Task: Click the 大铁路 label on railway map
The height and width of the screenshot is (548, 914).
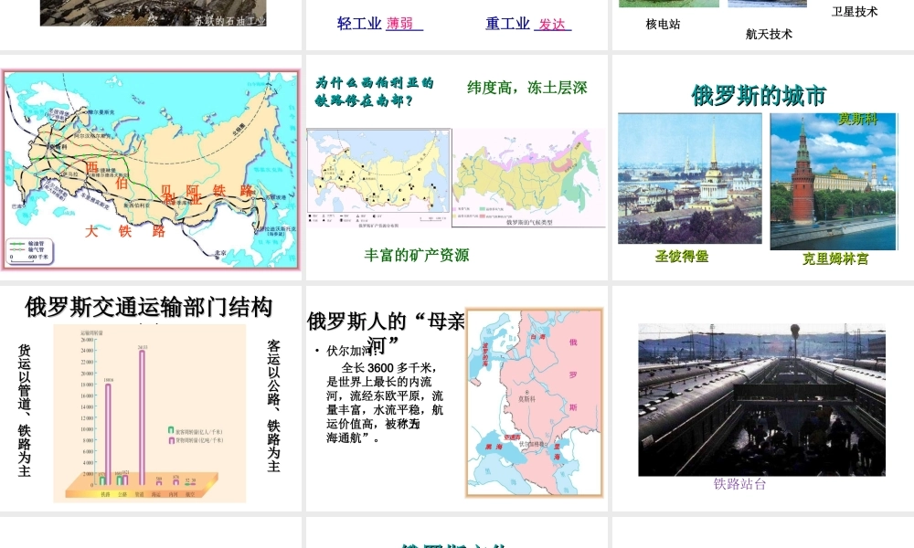Action: (125, 231)
